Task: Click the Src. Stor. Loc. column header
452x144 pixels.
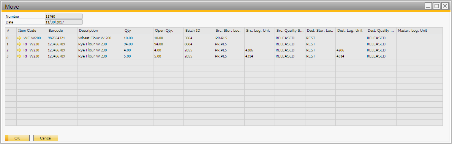Action: point(229,31)
